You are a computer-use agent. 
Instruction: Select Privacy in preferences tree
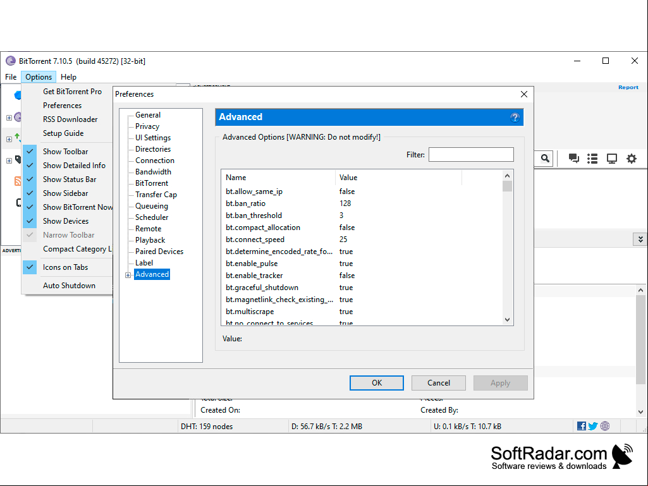147,126
